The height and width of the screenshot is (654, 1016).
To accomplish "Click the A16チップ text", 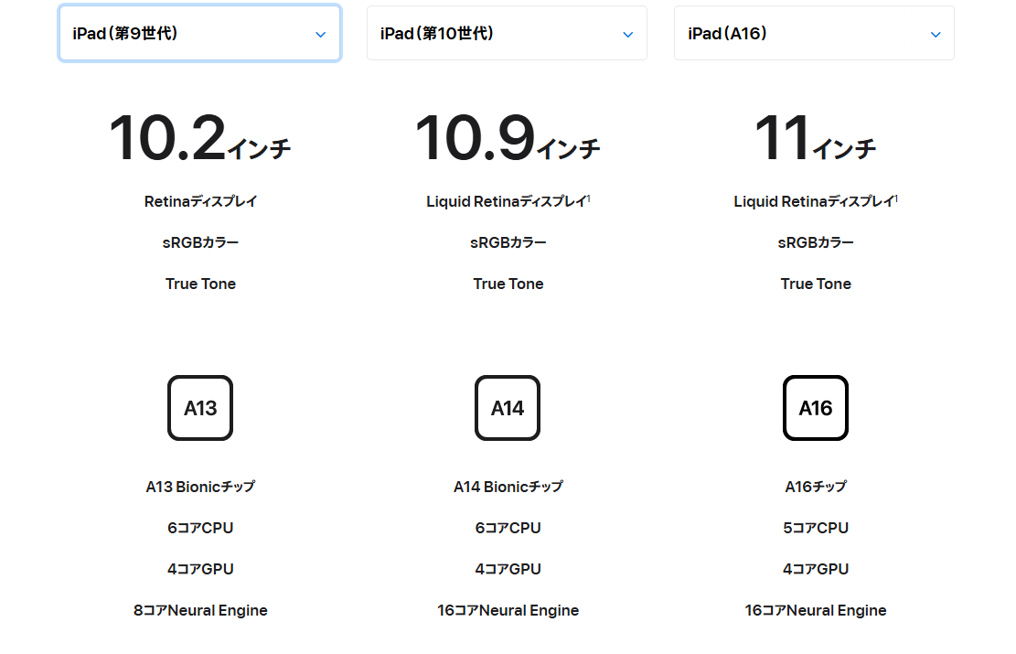I will [816, 487].
